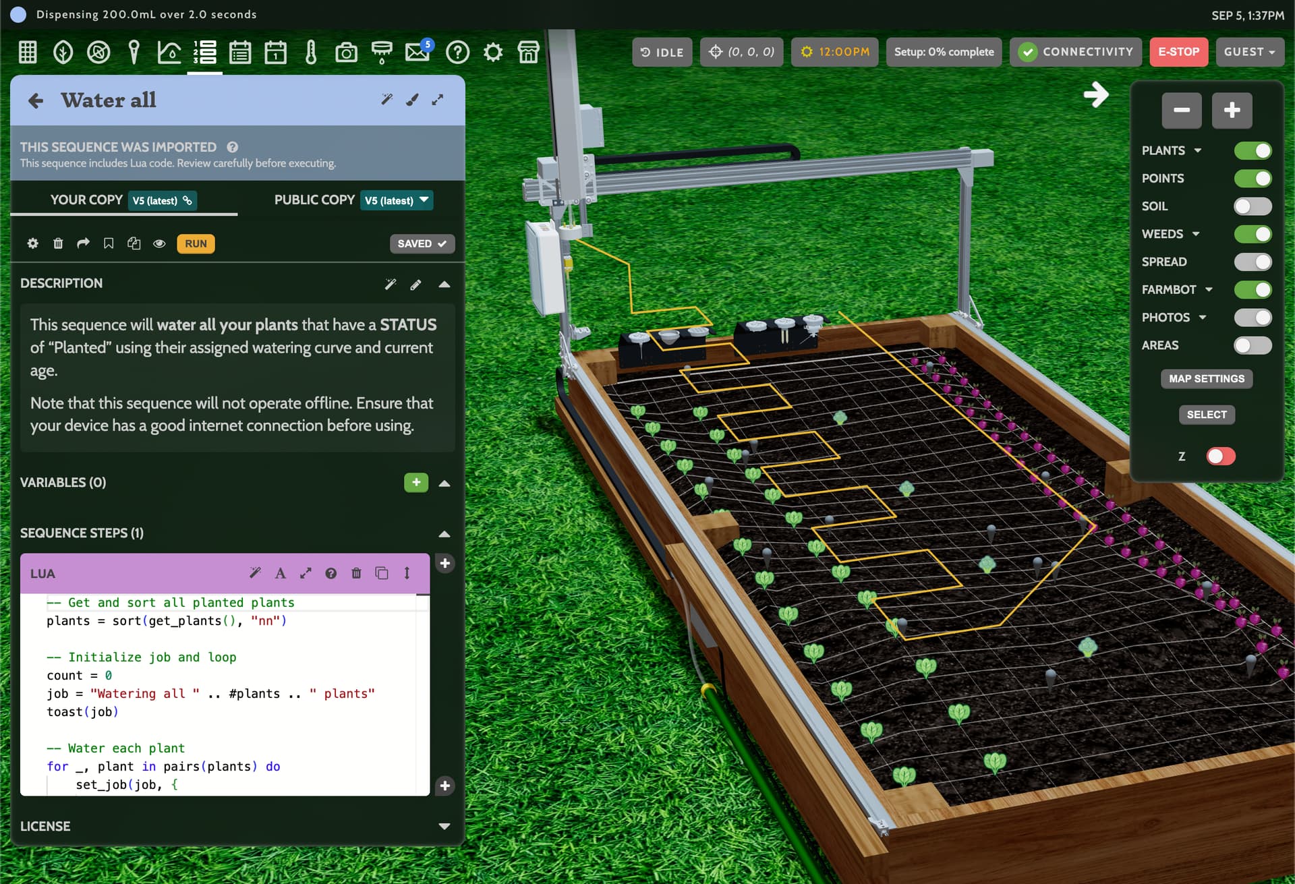Open the Photos camera icon

pyautogui.click(x=346, y=52)
